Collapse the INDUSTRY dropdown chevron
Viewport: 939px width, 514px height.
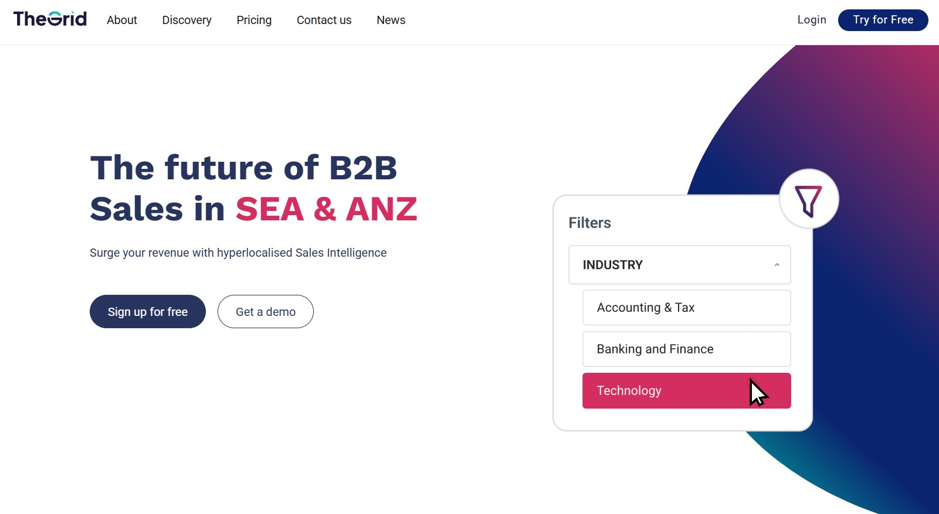click(x=777, y=265)
